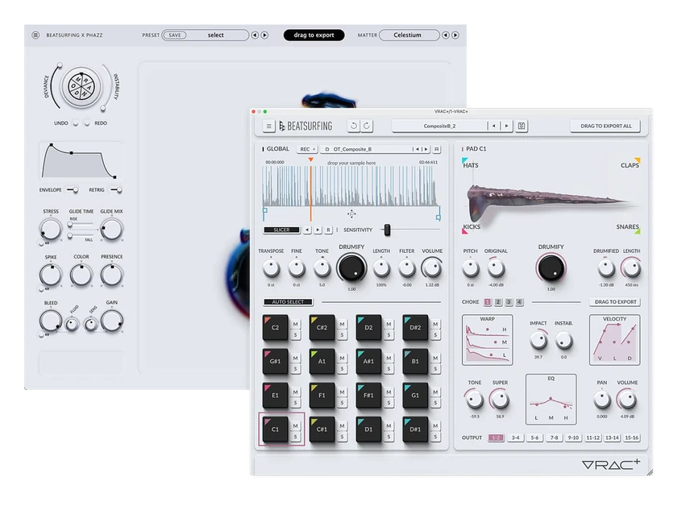Click the previous slice arrow next to SLICER
This screenshot has height=510, width=686.
(x=307, y=230)
